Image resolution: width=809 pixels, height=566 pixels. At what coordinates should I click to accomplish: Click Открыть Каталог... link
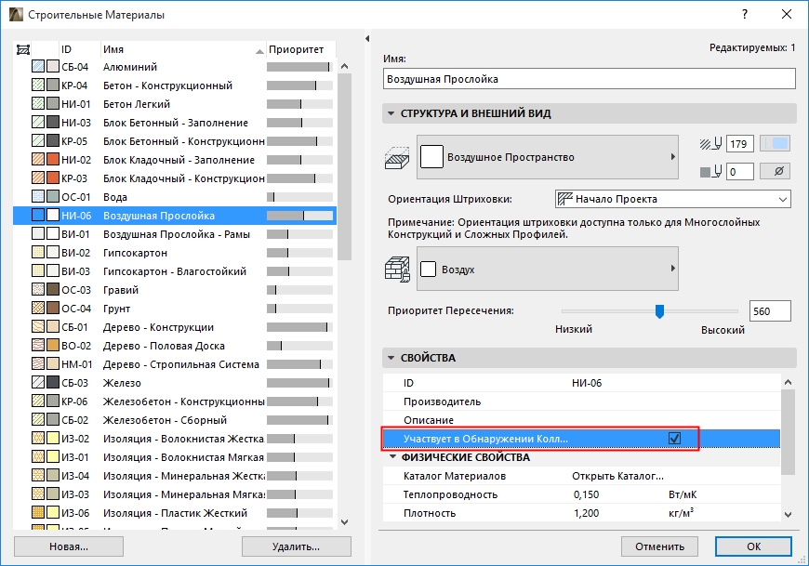617,476
